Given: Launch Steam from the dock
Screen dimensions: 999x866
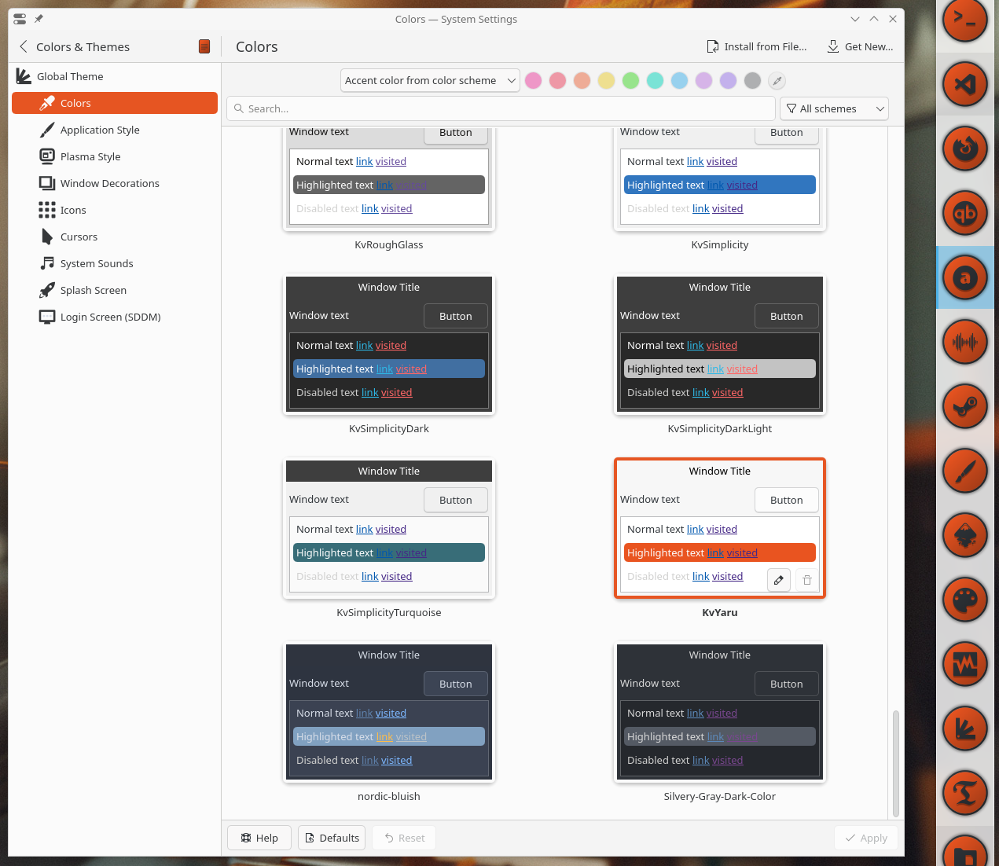Looking at the screenshot, I should (x=965, y=406).
